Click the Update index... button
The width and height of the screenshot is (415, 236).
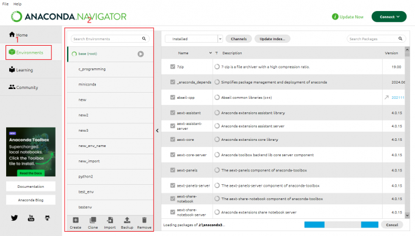coord(272,38)
